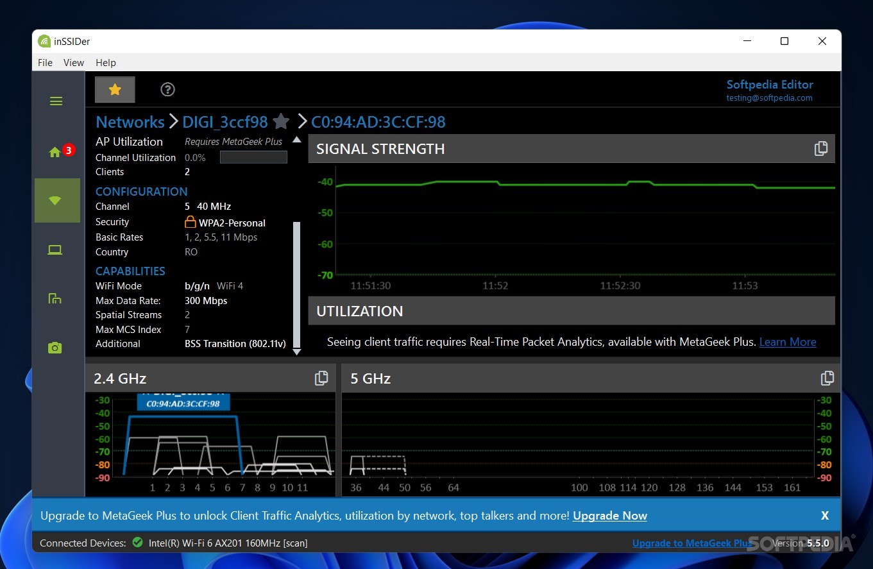Open the File menu
Image resolution: width=873 pixels, height=569 pixels.
[x=45, y=62]
